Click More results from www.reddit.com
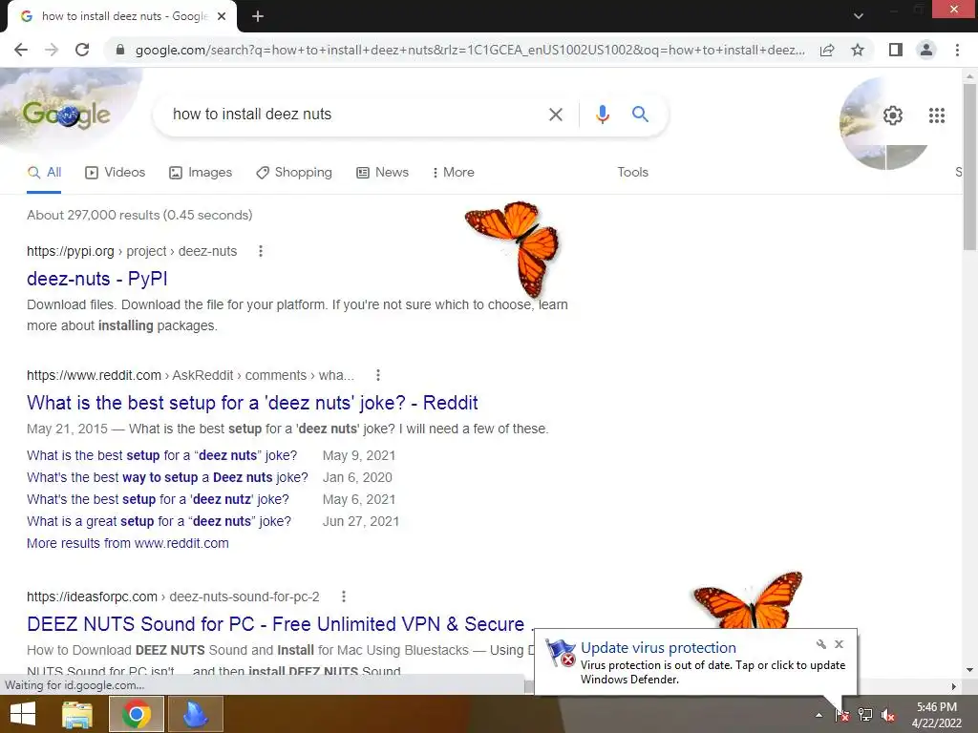 coord(128,543)
